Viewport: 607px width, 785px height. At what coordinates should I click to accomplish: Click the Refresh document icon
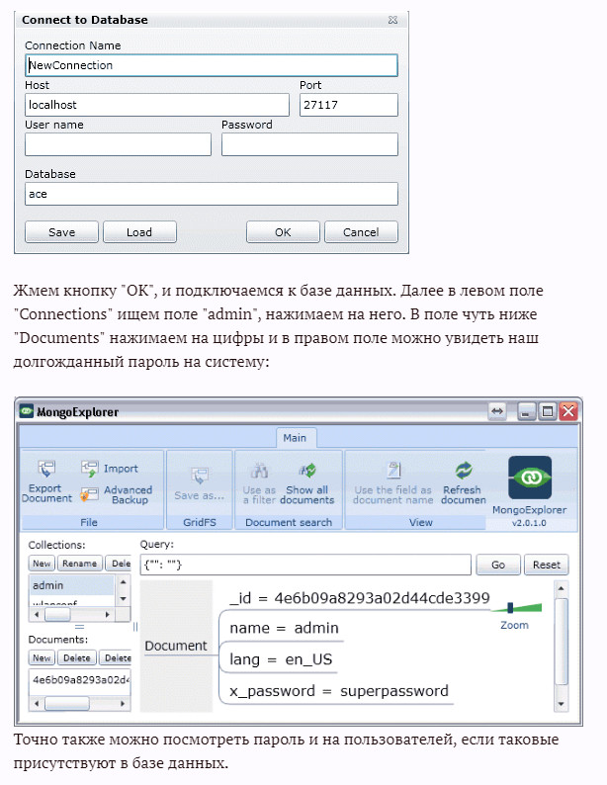(x=463, y=472)
